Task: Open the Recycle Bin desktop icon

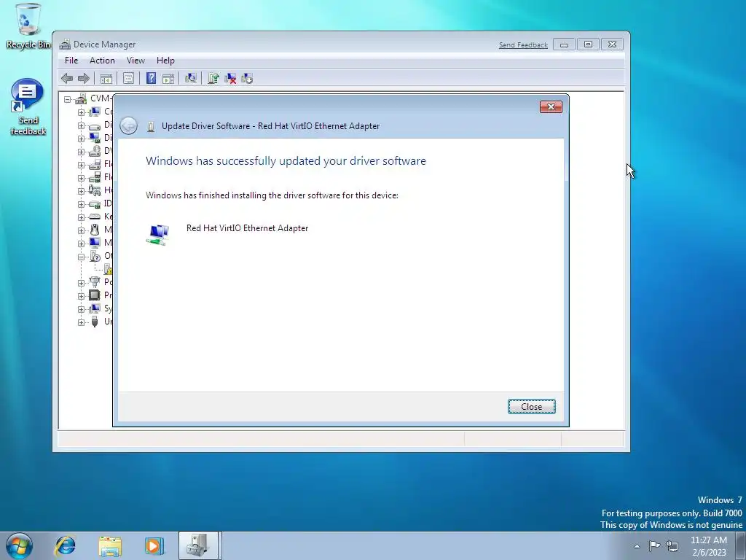Action: pos(28,26)
